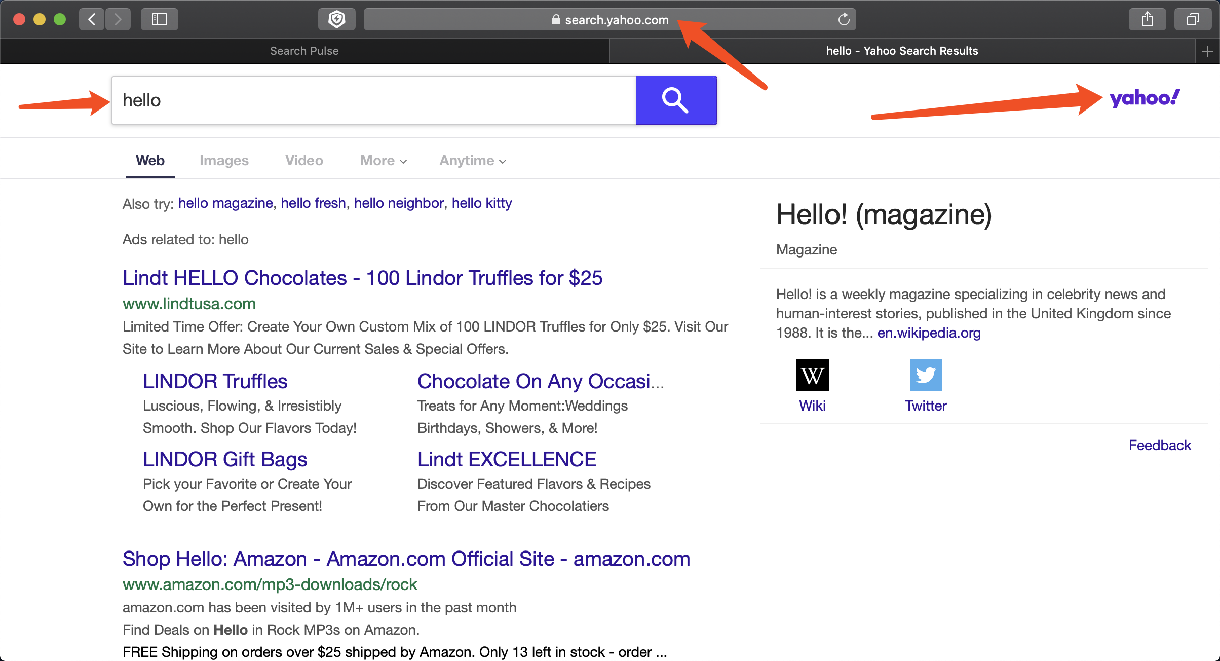Reload the page with refresh icon

point(844,19)
